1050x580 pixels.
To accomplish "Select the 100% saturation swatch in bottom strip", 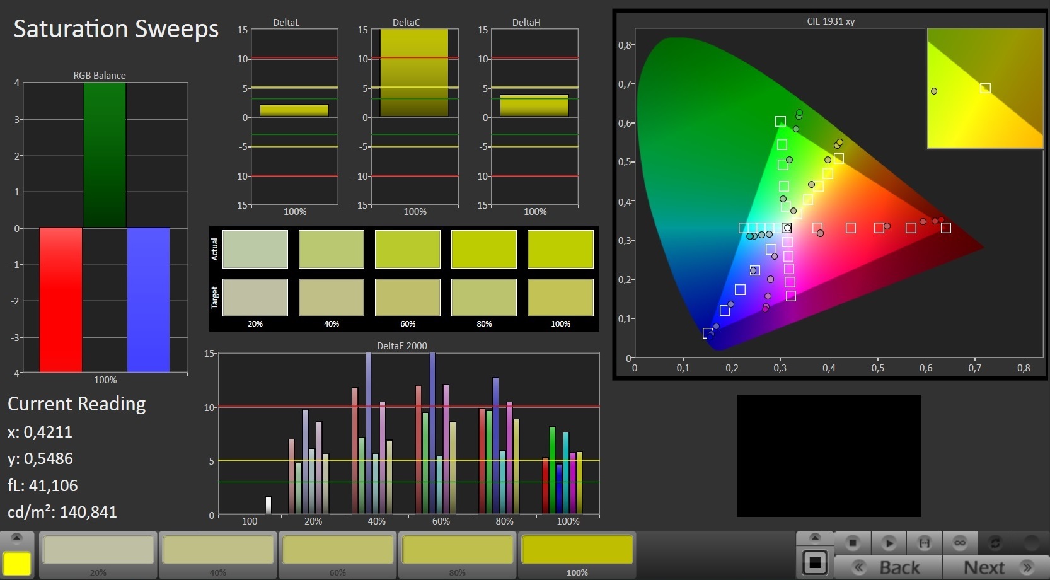I will pyautogui.click(x=577, y=550).
